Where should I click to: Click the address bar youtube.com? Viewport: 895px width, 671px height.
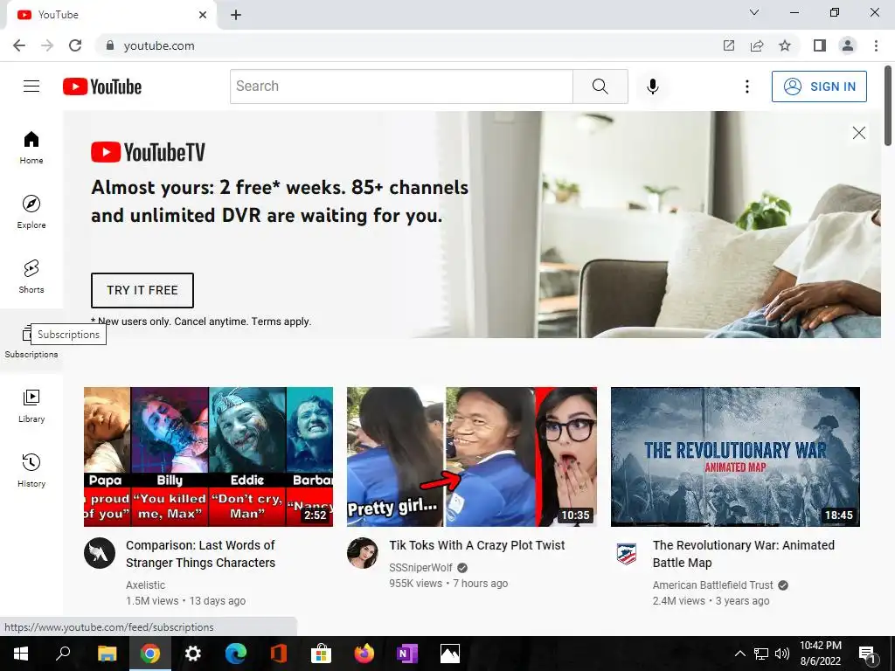(159, 45)
